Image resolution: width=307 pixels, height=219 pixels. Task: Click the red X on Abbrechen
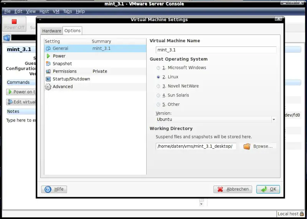[x=220, y=189]
